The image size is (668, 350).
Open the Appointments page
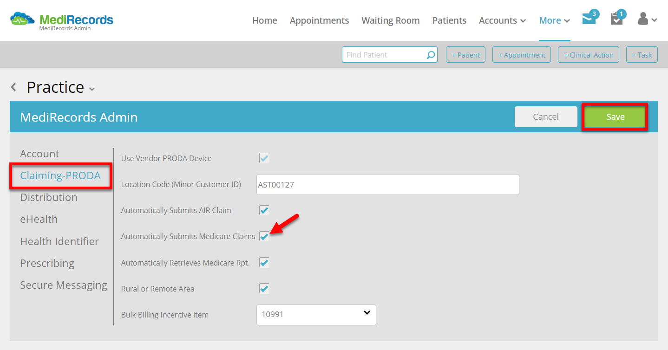(x=319, y=20)
